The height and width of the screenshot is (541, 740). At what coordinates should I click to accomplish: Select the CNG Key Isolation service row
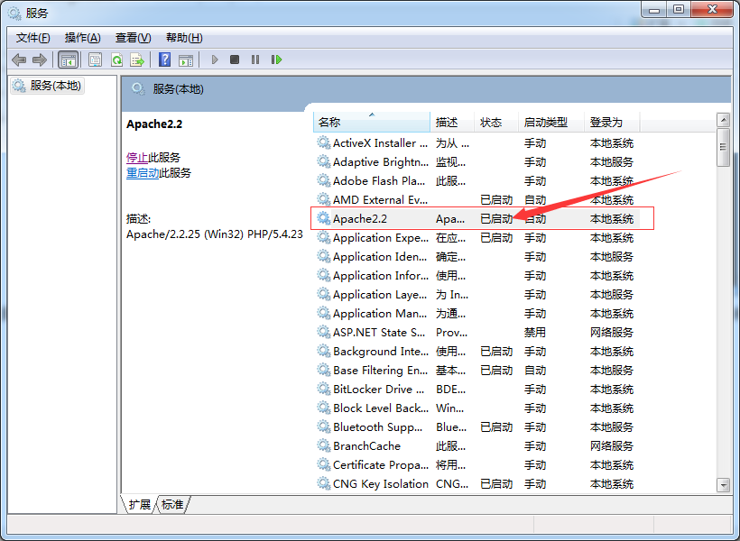pos(477,484)
